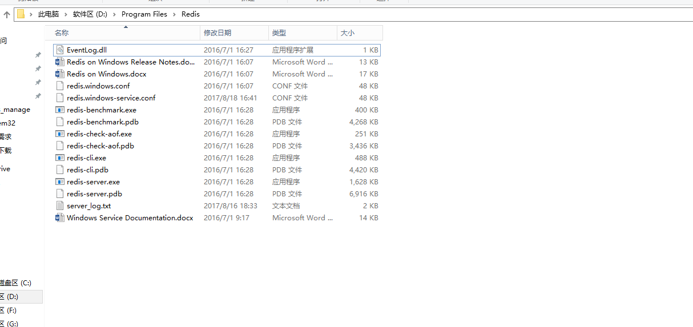The height and width of the screenshot is (327, 693).
Task: Click the size 6,916 KB
Action: pos(364,194)
